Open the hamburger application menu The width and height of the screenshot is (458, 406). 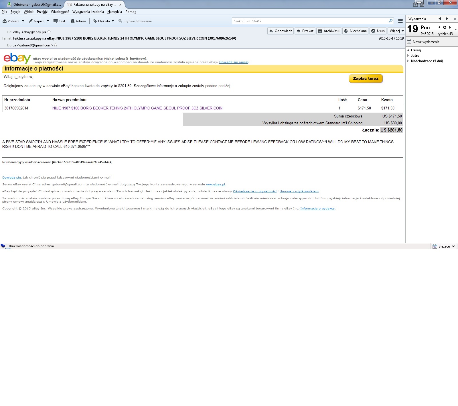[x=400, y=21]
